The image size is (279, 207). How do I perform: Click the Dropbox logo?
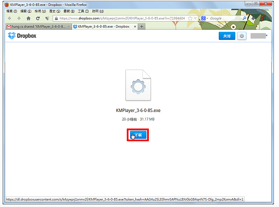pyautogui.click(x=22, y=36)
